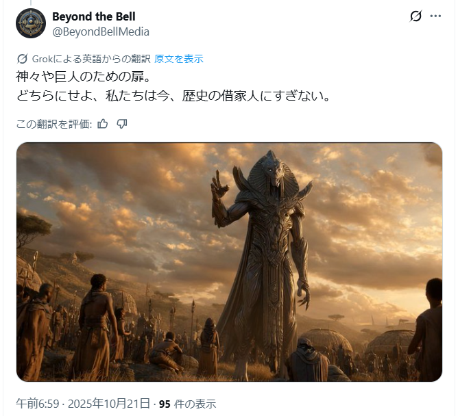Click the small Grok logo before the translation label
This screenshot has width=458, height=416.
pyautogui.click(x=22, y=59)
